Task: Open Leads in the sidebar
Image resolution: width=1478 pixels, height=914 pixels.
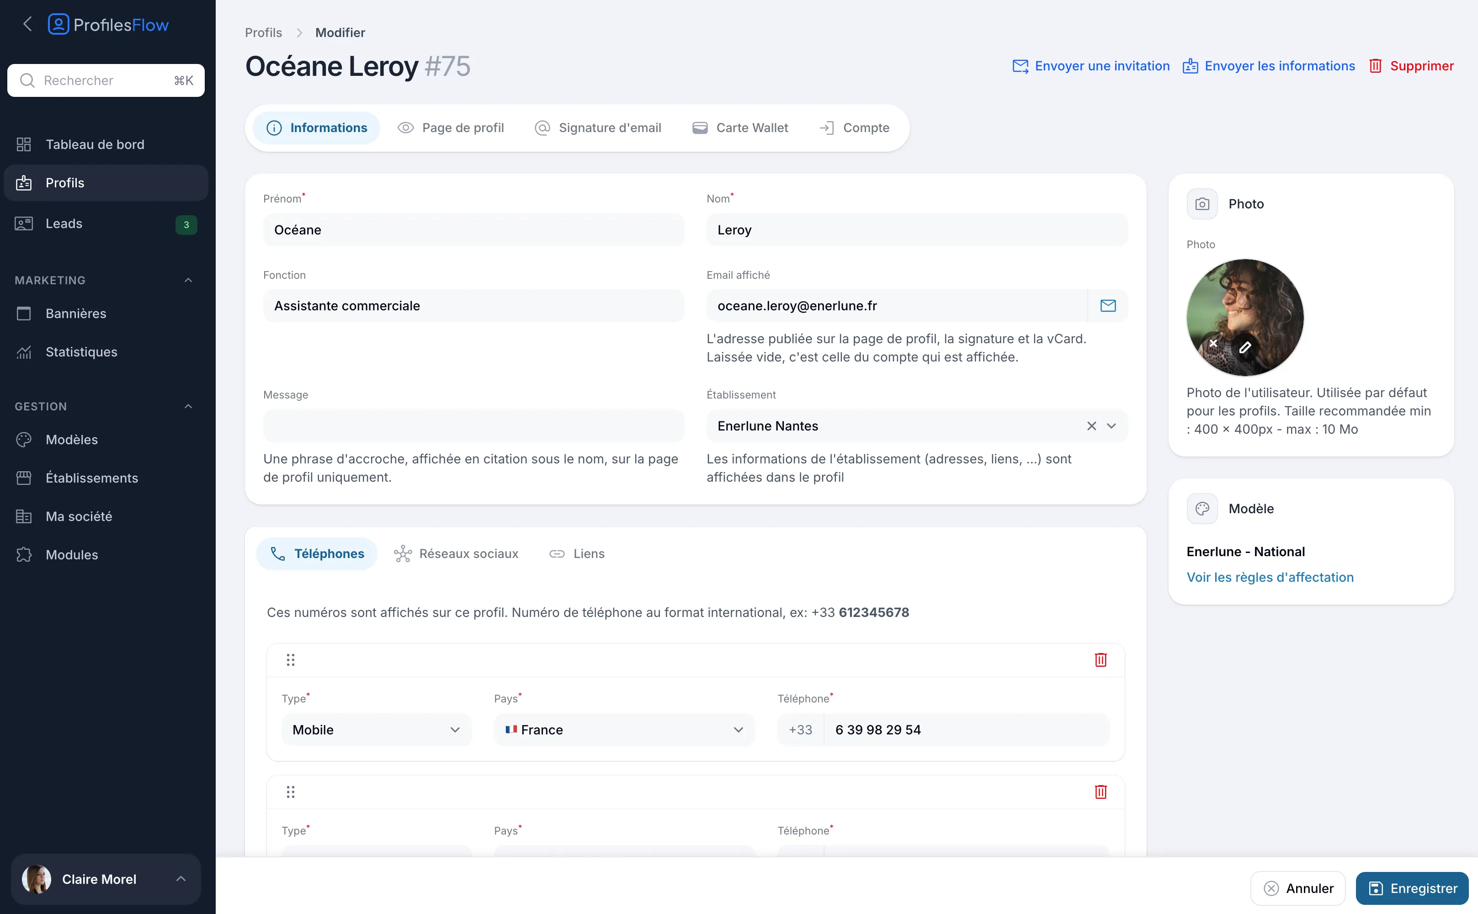Action: pyautogui.click(x=106, y=223)
